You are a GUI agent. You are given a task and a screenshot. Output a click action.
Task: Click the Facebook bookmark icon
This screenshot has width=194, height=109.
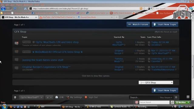[33, 13]
